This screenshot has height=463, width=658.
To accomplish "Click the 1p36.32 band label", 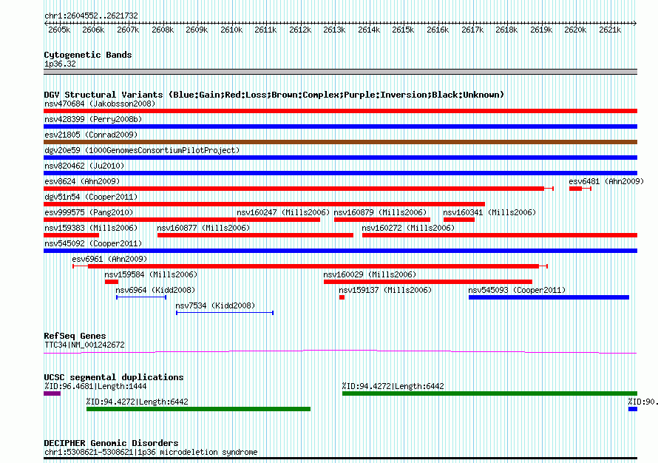I will pos(60,64).
